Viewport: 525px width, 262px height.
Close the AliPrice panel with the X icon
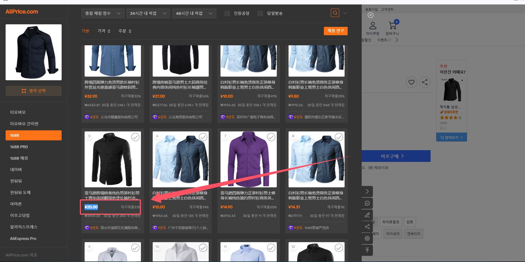(x=371, y=15)
